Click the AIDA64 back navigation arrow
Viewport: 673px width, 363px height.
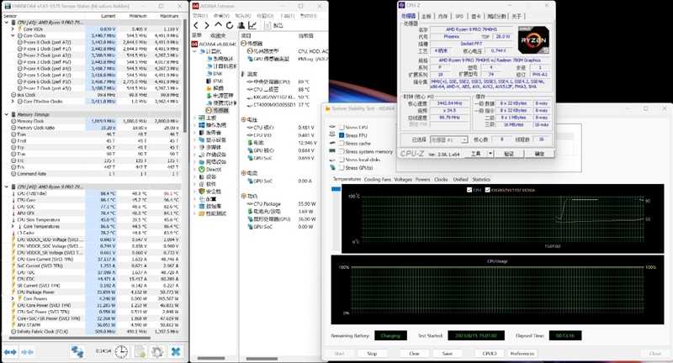(x=197, y=25)
